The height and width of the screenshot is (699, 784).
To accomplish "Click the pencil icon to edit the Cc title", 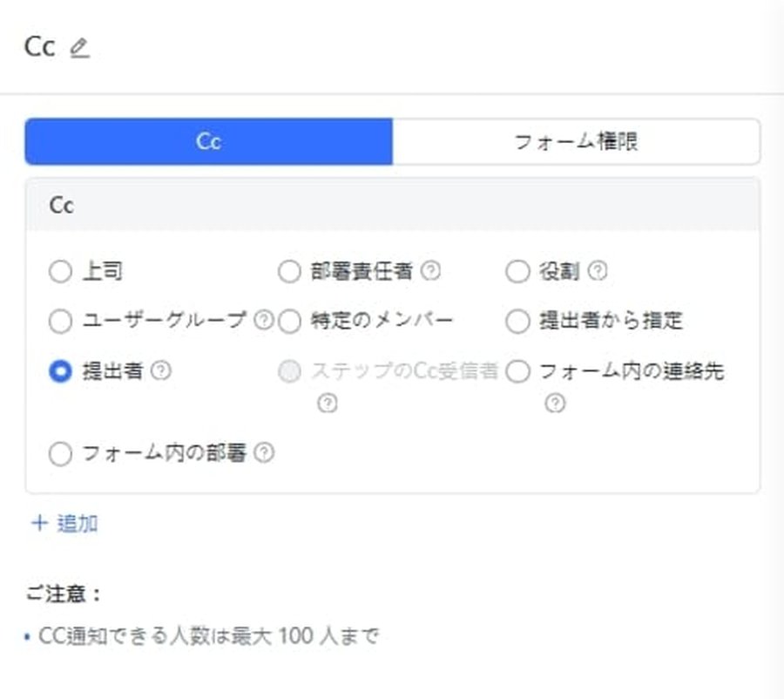I will 80,48.
